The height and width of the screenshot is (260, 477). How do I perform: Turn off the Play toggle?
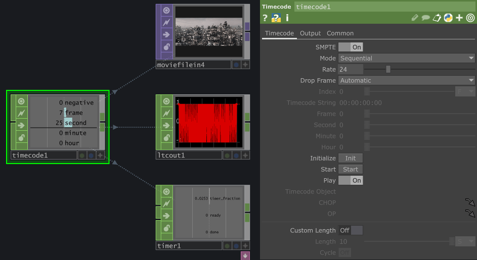[350, 180]
